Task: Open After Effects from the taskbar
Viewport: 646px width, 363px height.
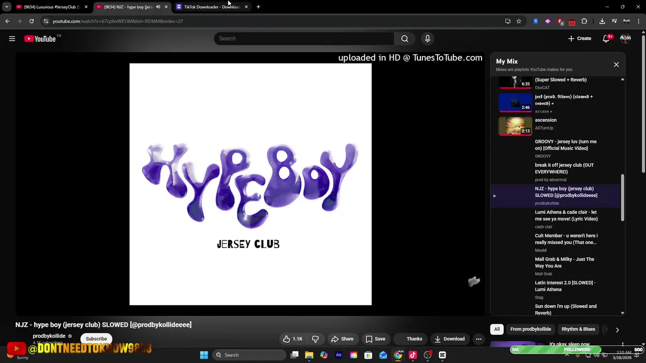Action: 339,355
